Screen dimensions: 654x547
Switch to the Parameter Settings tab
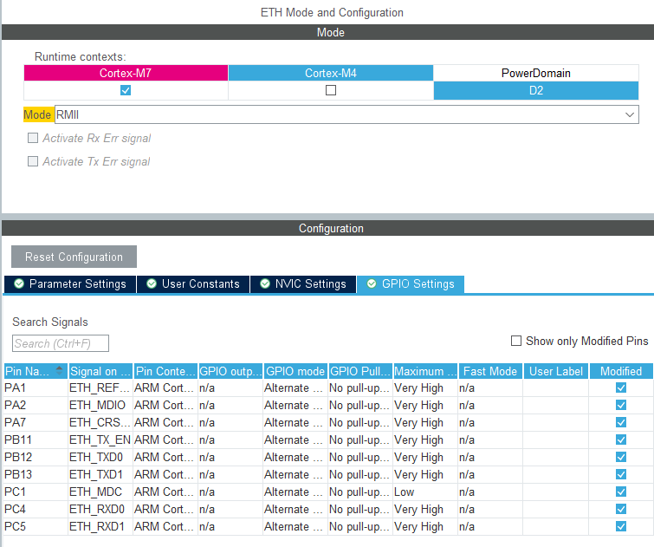[70, 284]
